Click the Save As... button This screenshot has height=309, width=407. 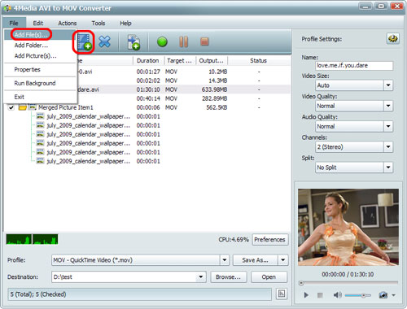(x=255, y=260)
